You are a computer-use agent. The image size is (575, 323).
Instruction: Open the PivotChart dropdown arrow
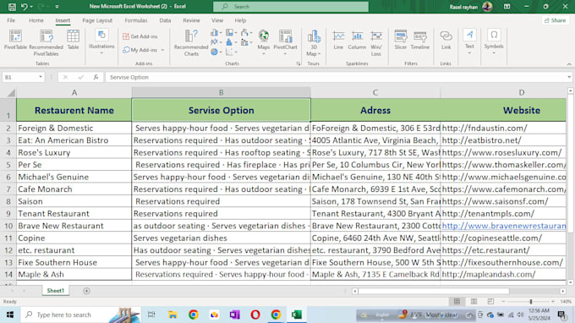tap(285, 54)
